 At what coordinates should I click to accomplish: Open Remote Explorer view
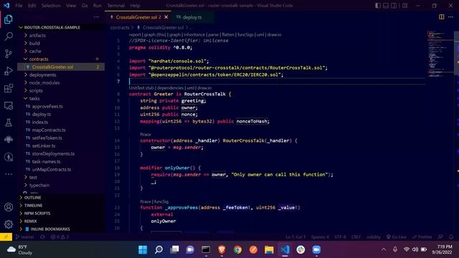9,105
